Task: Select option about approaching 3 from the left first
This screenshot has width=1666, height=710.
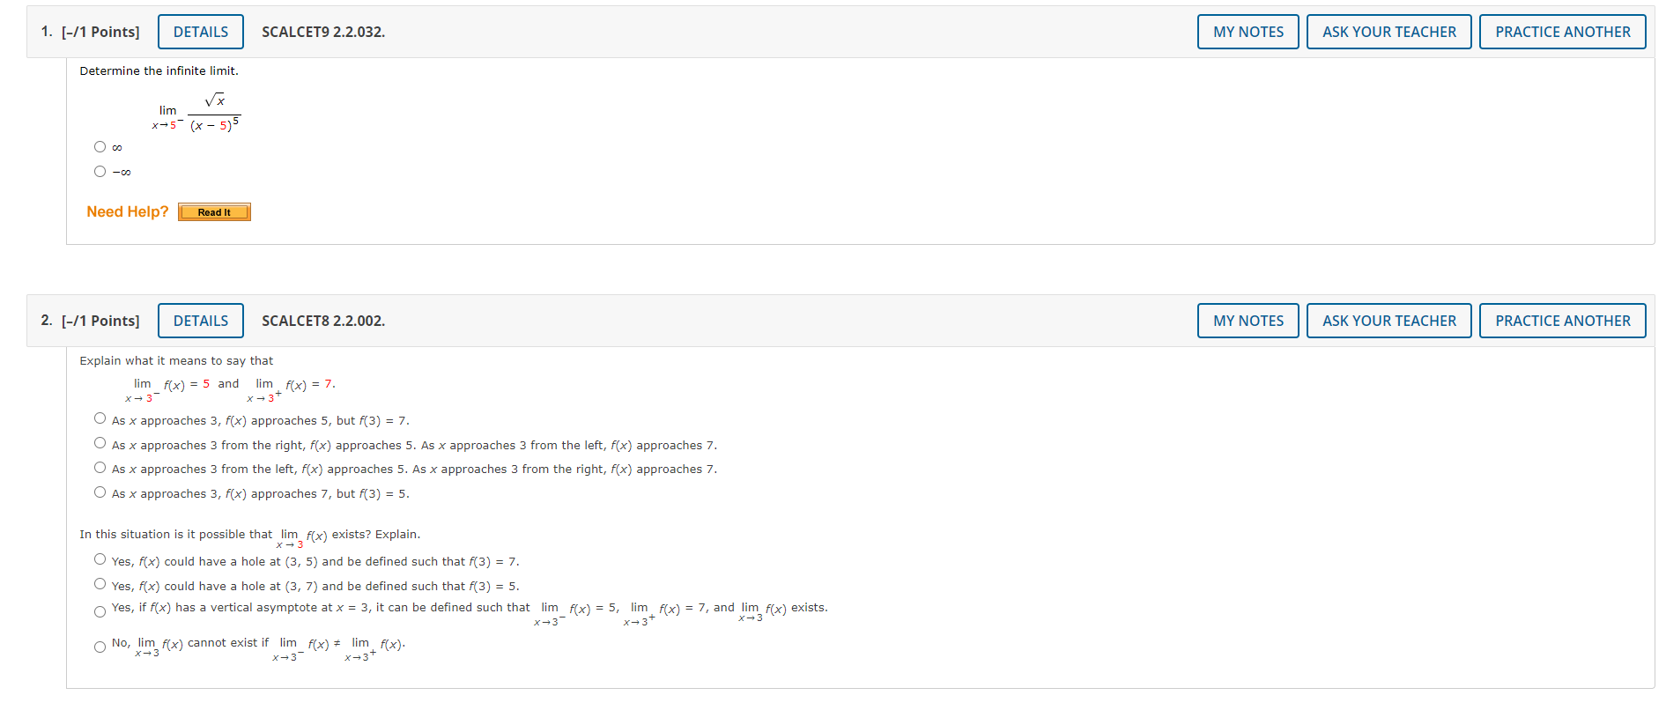Action: coord(100,467)
